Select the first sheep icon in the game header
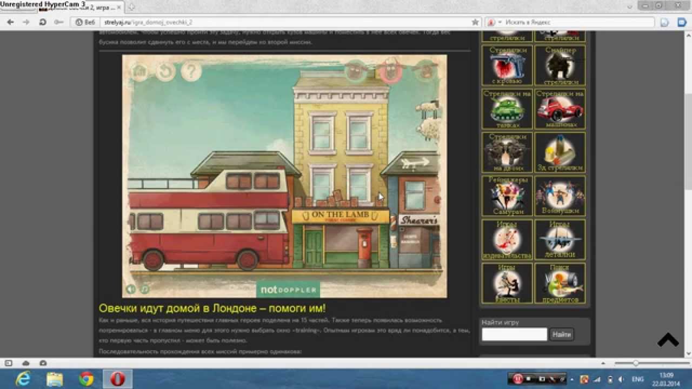Image resolution: width=692 pixels, height=389 pixels. tap(355, 71)
